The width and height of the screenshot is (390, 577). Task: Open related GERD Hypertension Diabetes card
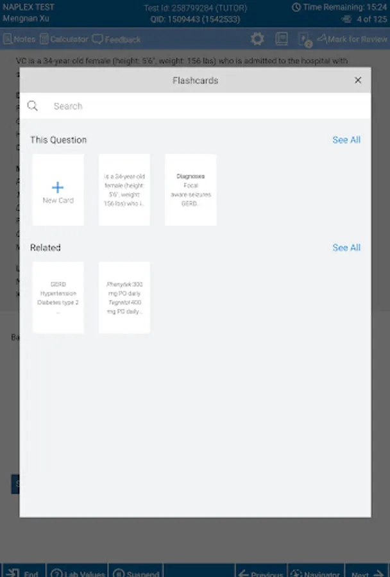[x=58, y=297]
